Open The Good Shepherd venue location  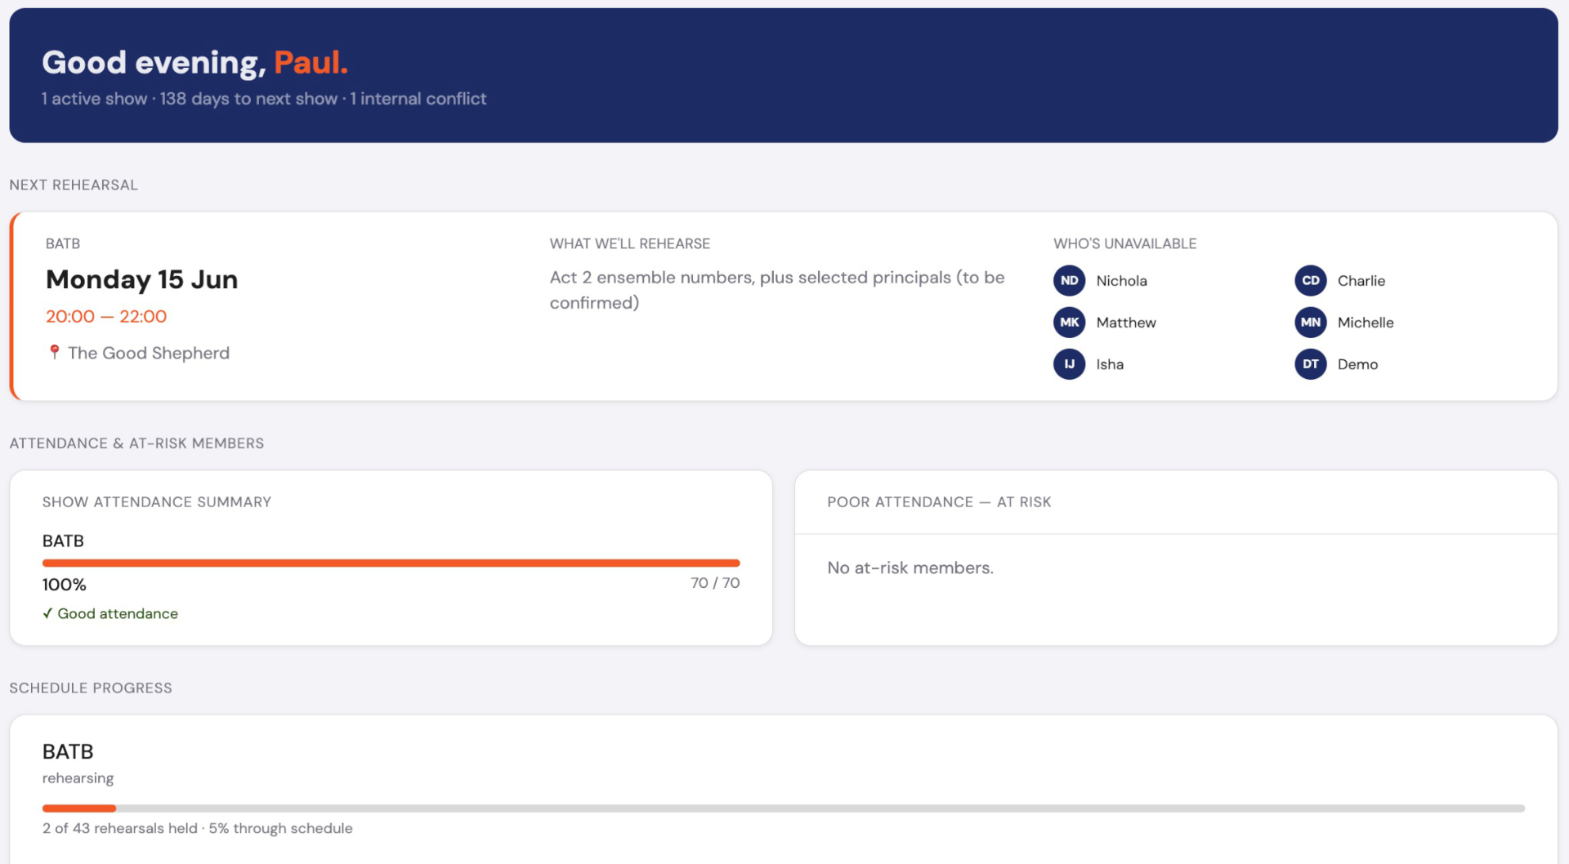[149, 353]
